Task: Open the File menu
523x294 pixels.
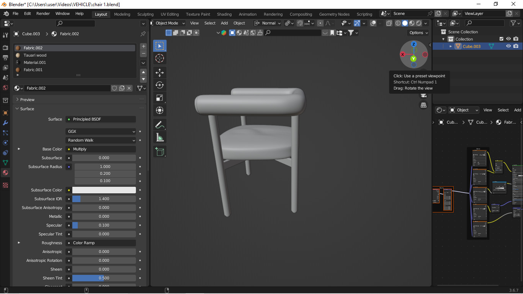Action: point(16,13)
